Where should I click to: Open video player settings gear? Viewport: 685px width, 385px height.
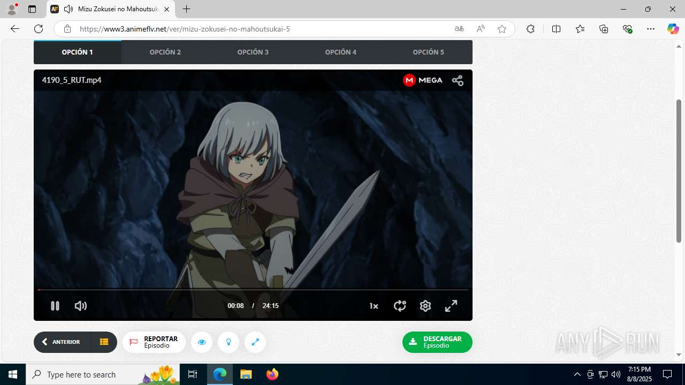tap(425, 306)
